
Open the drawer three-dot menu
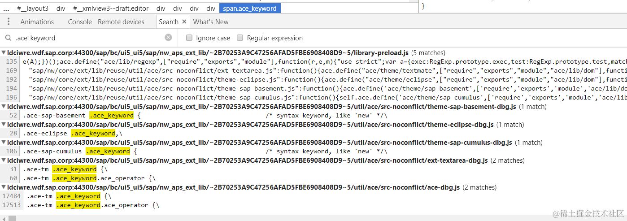pos(8,22)
